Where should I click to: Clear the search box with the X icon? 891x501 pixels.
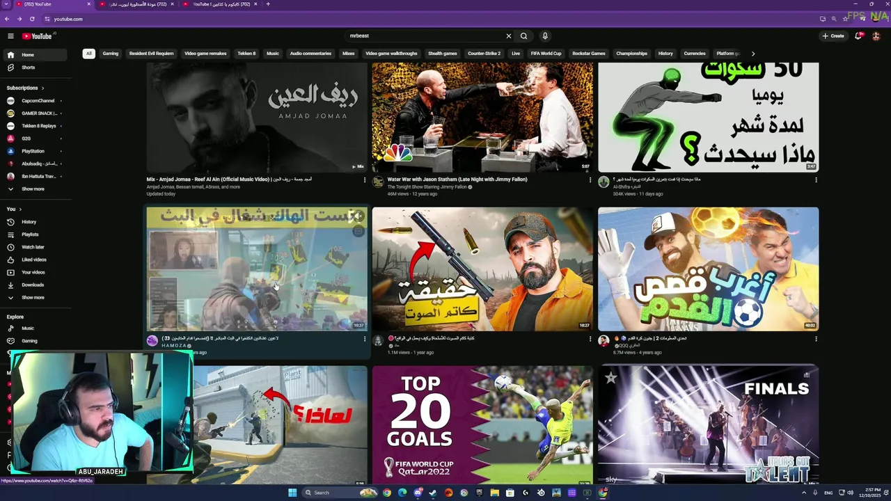508,36
